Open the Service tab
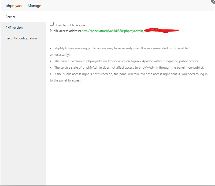The height and width of the screenshot is (186, 215). pos(23,17)
